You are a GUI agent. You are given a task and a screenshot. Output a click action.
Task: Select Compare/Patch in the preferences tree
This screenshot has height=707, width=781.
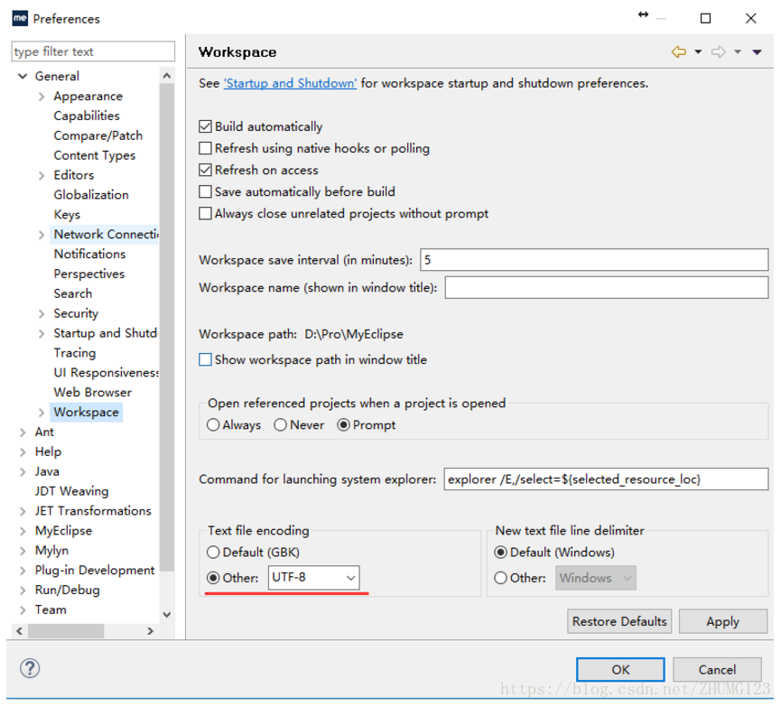click(x=98, y=135)
